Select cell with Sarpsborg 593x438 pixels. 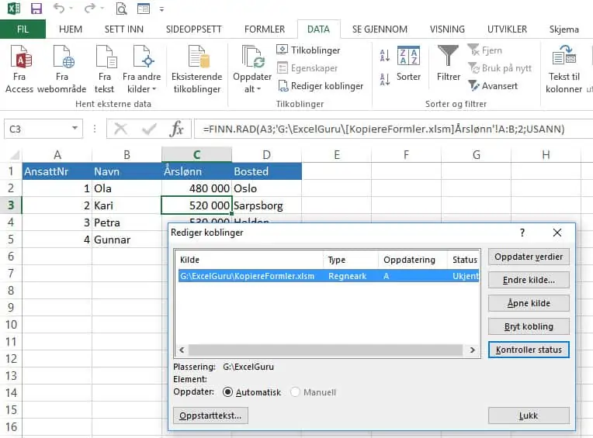click(267, 205)
